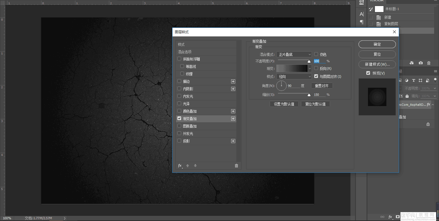Open the History panel options menu
The height and width of the screenshot is (221, 439).
tap(436, 1)
